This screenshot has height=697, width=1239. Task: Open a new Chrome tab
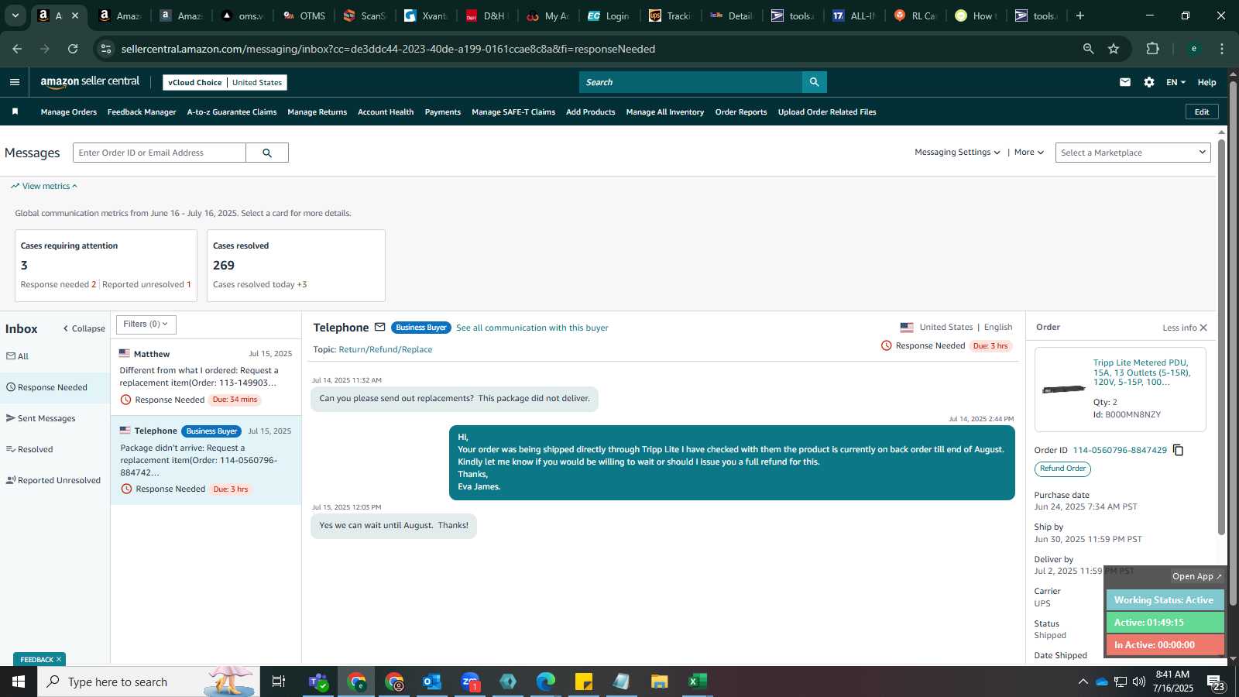1080,15
